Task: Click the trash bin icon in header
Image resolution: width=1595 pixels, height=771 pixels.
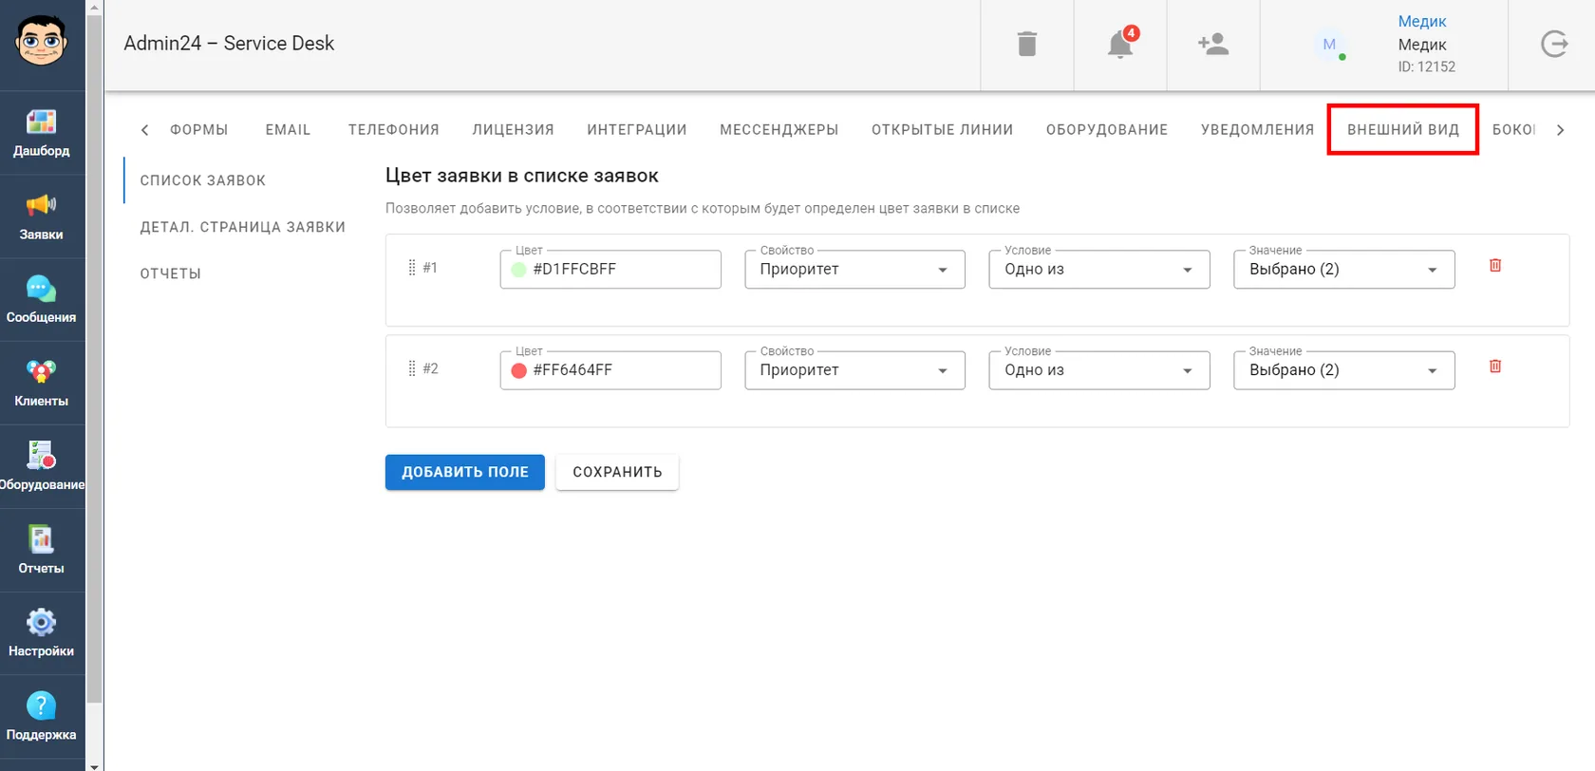Action: pos(1027,45)
